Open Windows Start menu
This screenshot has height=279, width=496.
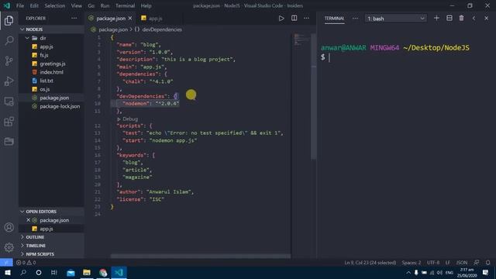pos(7,272)
